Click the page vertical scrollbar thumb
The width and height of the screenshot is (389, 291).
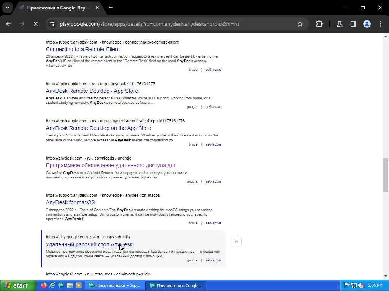pos(386,175)
